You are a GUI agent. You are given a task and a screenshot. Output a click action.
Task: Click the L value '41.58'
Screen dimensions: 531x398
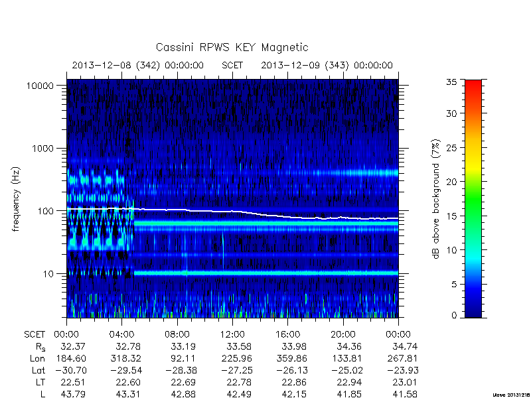pyautogui.click(x=405, y=394)
